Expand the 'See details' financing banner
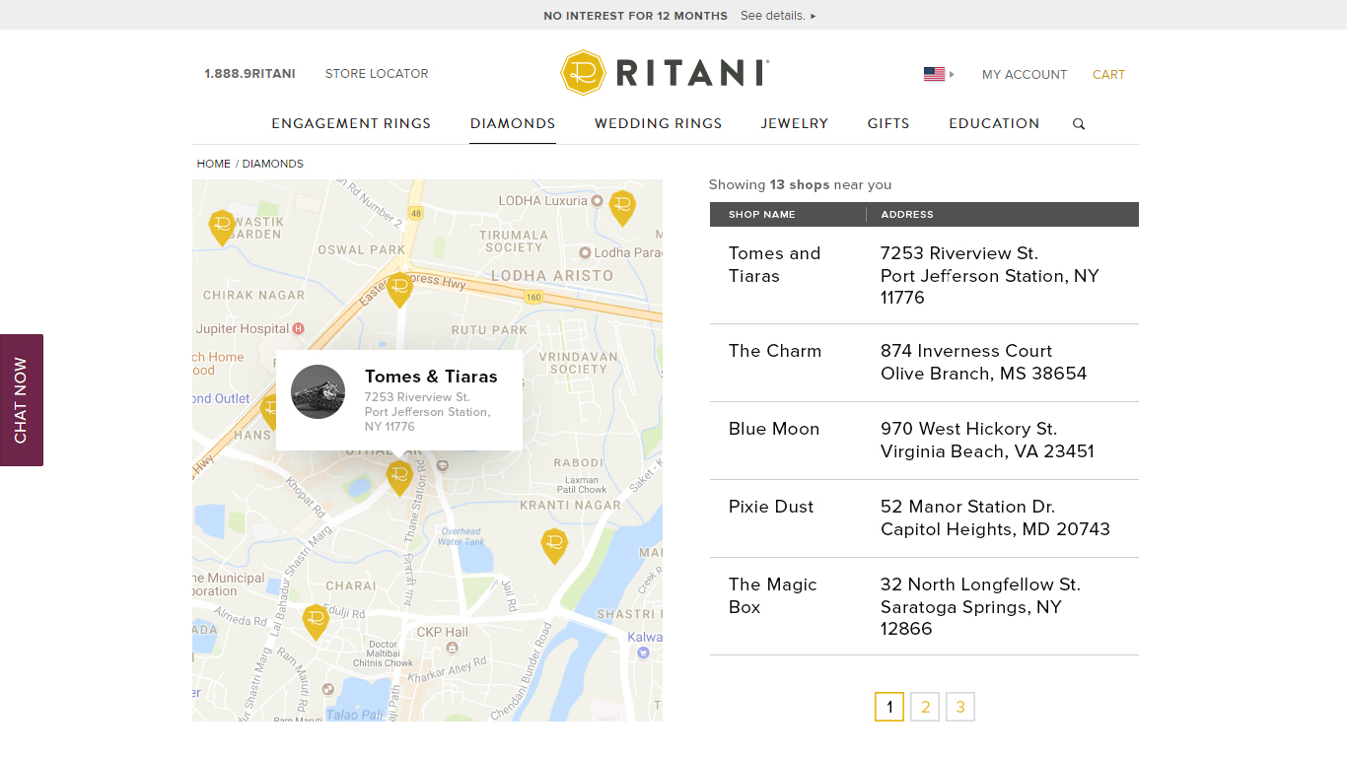1347x757 pixels. (x=778, y=15)
